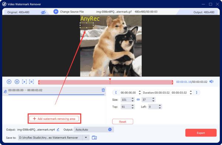Screen dimensions: 222x145
Task: Click the watermark area icon beside the 00:00:00.00 segment
Action: click(x=5, y=91)
